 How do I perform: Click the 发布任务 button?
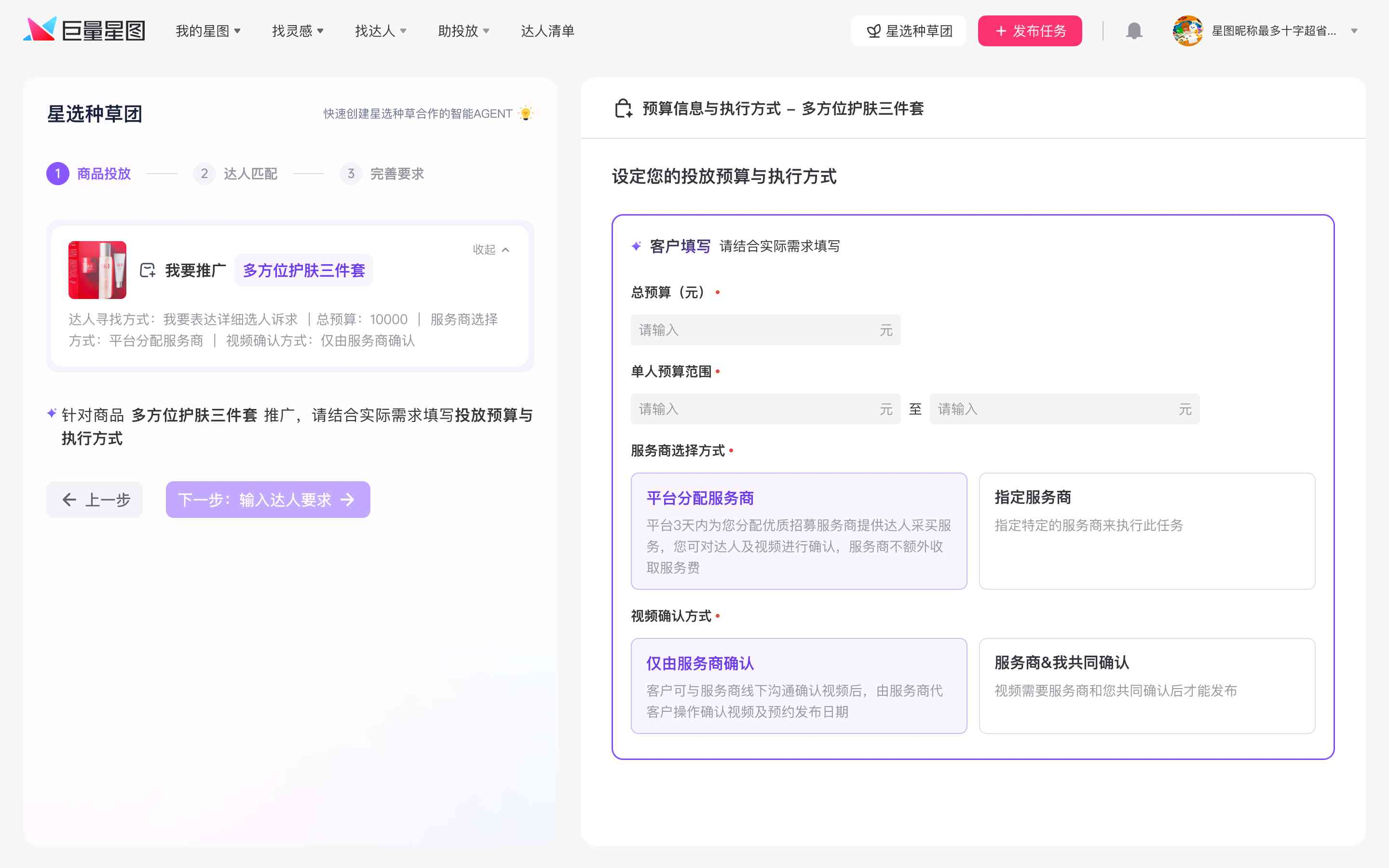coord(1030,31)
